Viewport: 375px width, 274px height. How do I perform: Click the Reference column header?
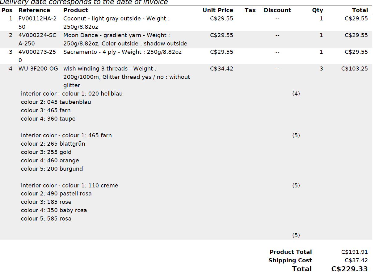(34, 10)
